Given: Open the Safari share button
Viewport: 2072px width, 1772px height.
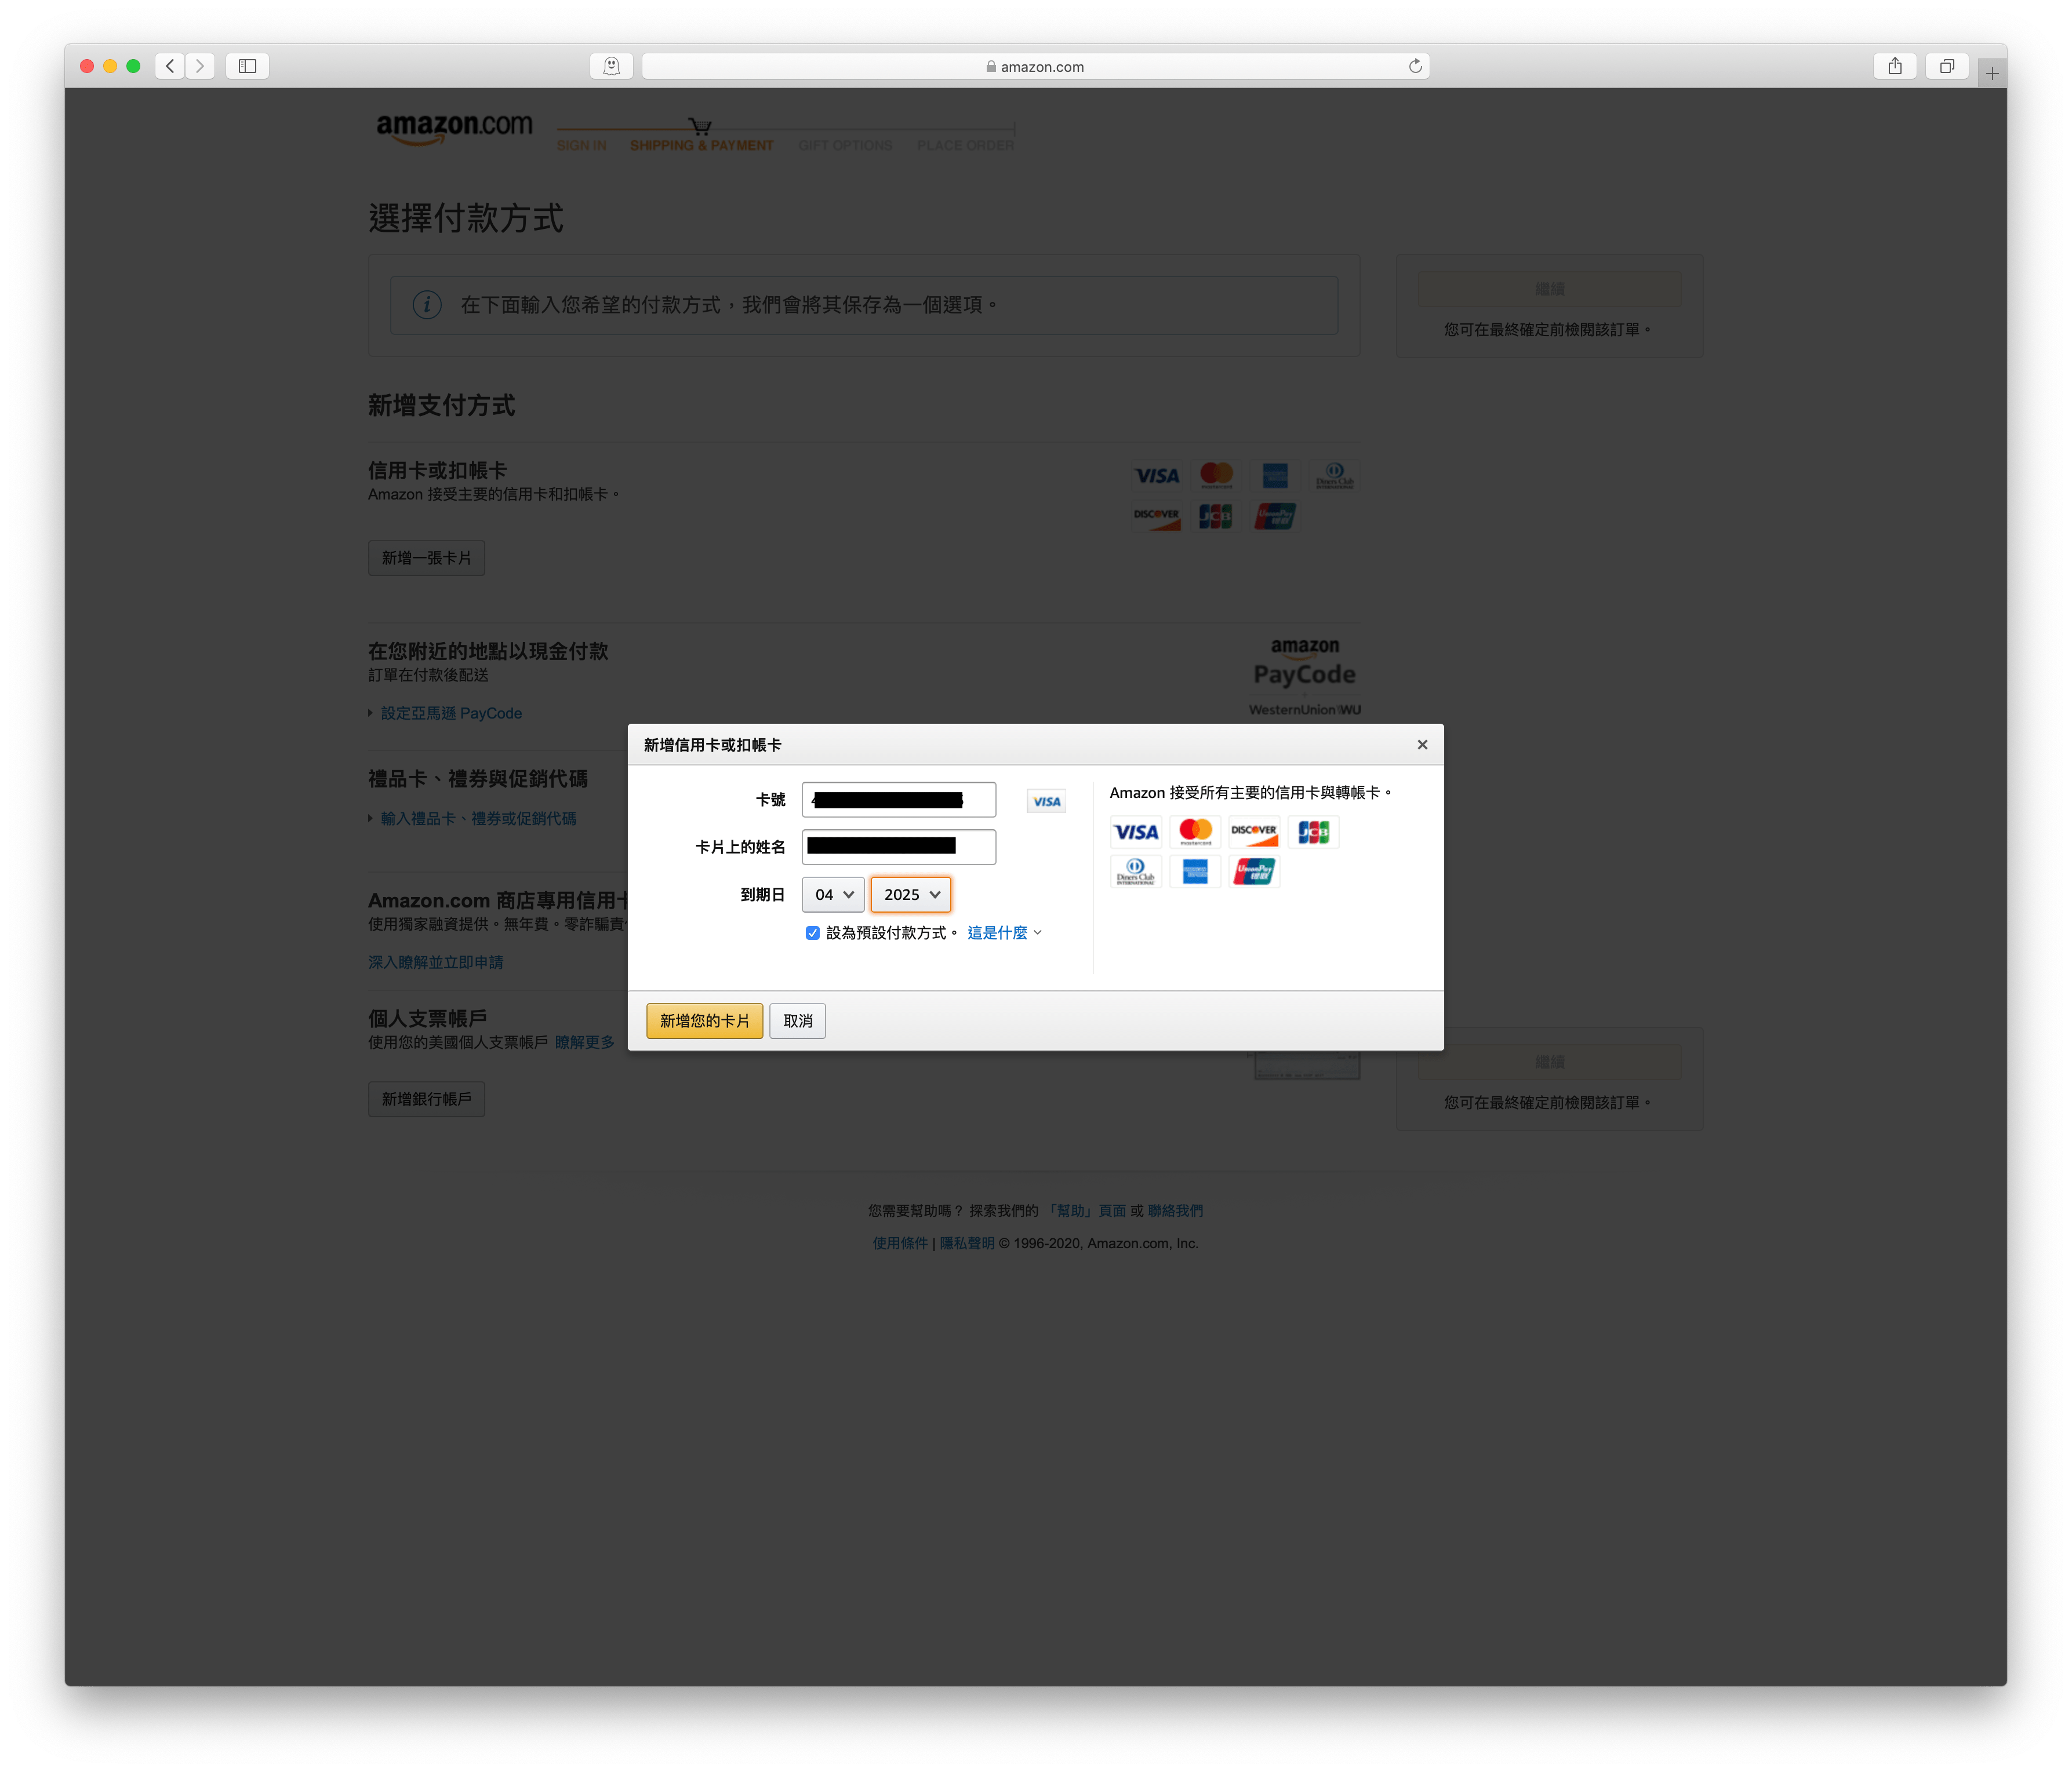Looking at the screenshot, I should click(x=1895, y=66).
